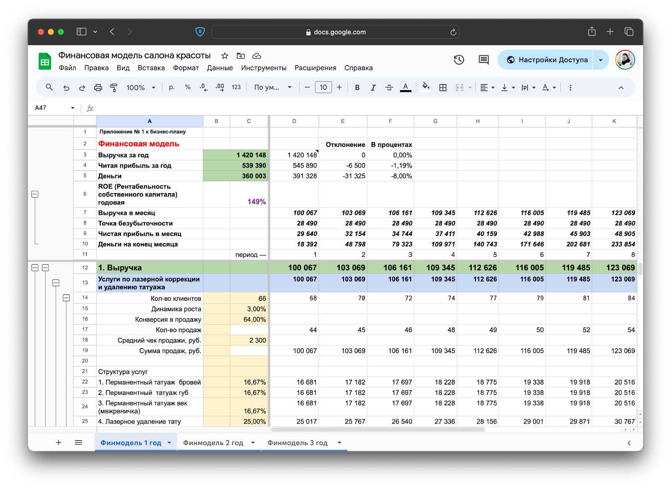Open the comments icon
Viewport: 671px width, 488px height.
(484, 60)
